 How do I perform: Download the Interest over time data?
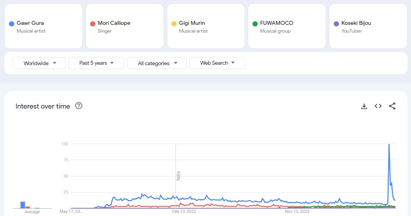[364, 106]
